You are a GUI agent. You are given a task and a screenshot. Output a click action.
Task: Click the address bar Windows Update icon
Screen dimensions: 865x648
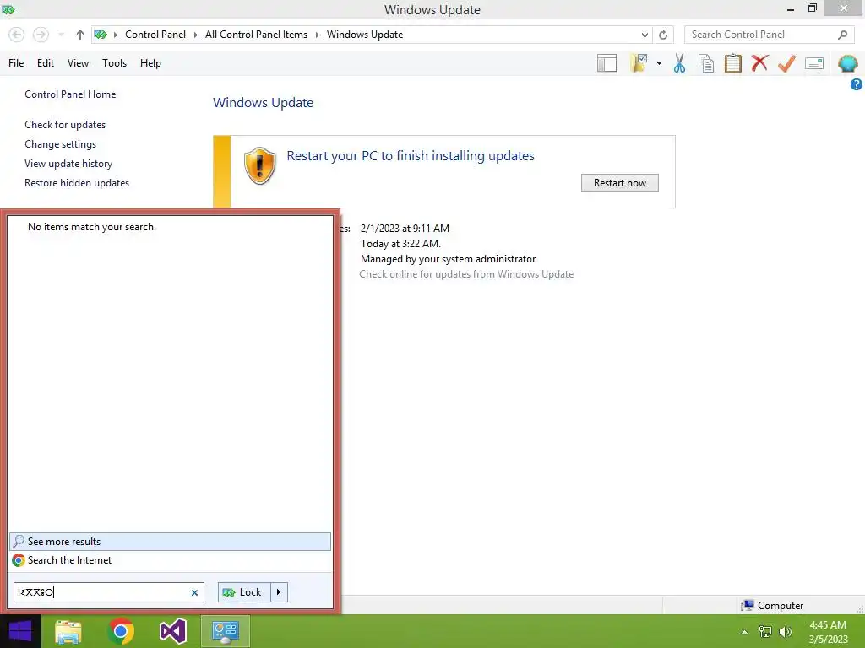point(101,35)
